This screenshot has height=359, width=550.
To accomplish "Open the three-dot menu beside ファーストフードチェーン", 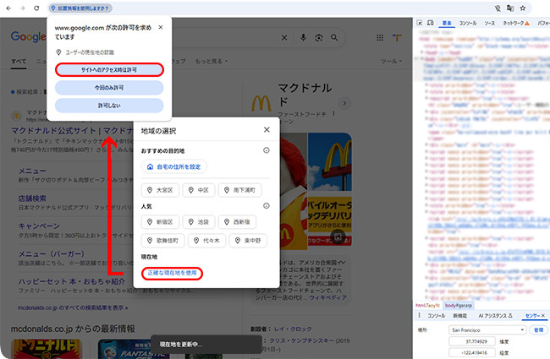I will pos(333,114).
